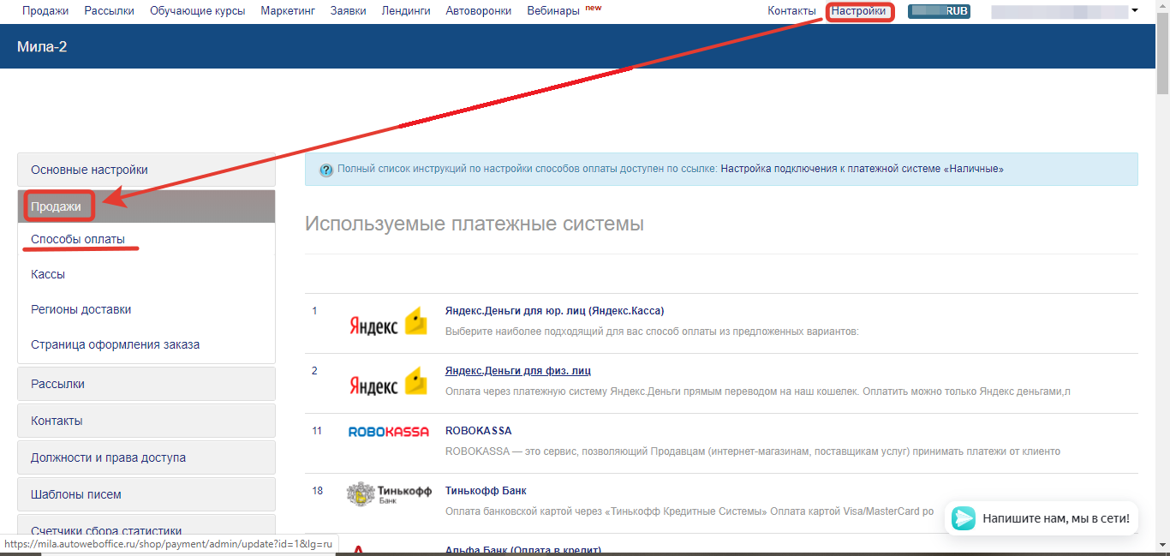The height and width of the screenshot is (556, 1170).
Task: Click the RUB balance badge
Action: coord(939,11)
